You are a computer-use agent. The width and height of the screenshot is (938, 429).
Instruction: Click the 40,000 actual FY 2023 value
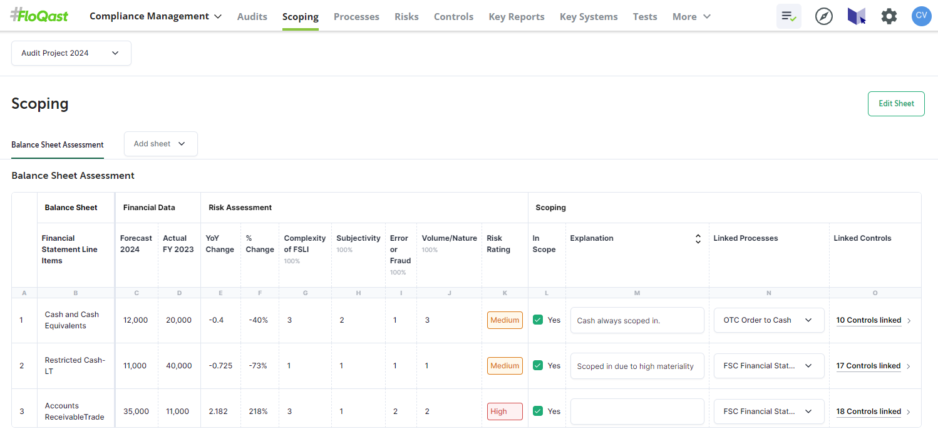(179, 366)
